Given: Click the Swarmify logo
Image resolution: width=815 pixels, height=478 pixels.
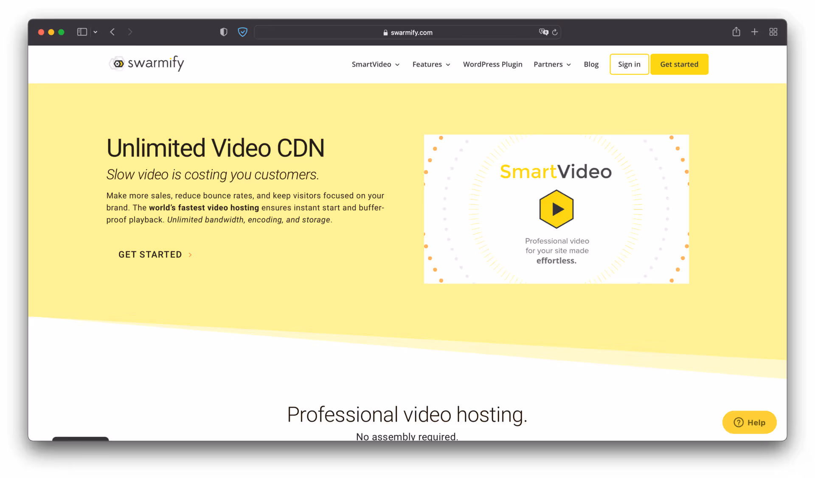Looking at the screenshot, I should [146, 63].
